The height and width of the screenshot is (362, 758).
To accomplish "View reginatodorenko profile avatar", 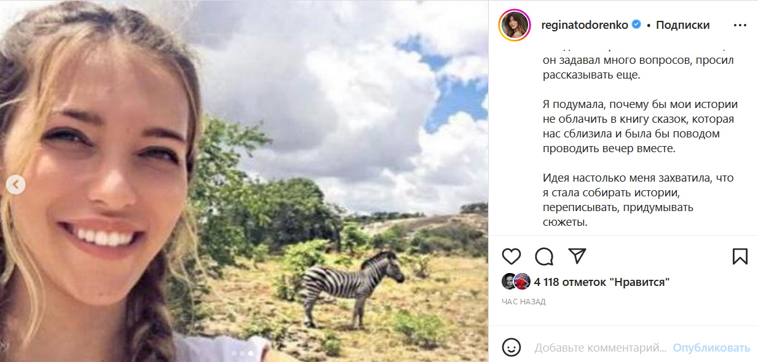I will [515, 25].
